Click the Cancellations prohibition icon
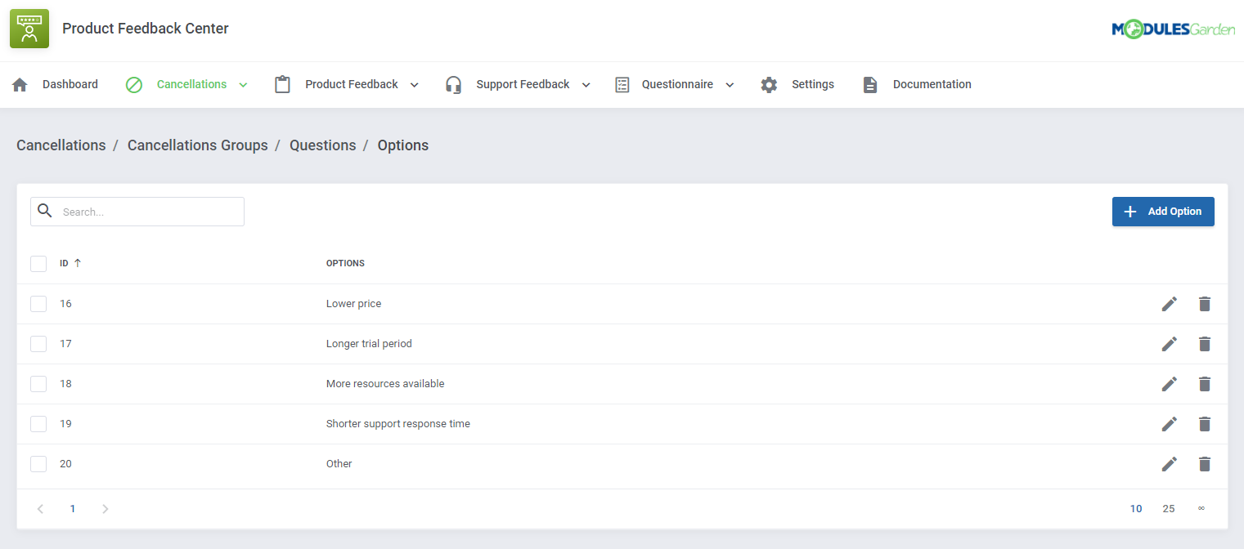The width and height of the screenshot is (1244, 549). [133, 84]
